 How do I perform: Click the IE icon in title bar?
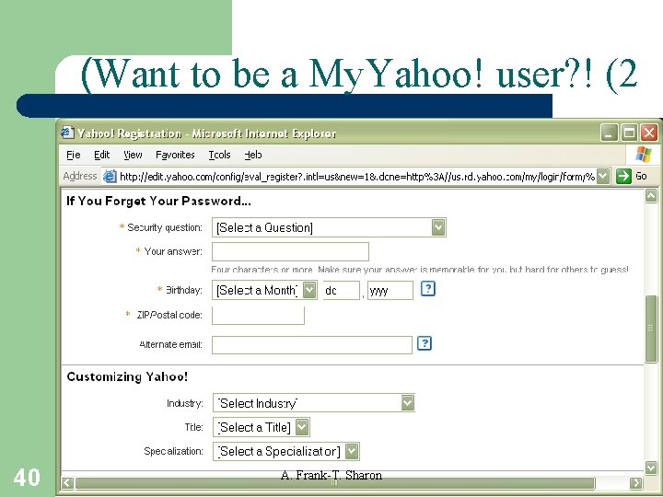[x=67, y=133]
